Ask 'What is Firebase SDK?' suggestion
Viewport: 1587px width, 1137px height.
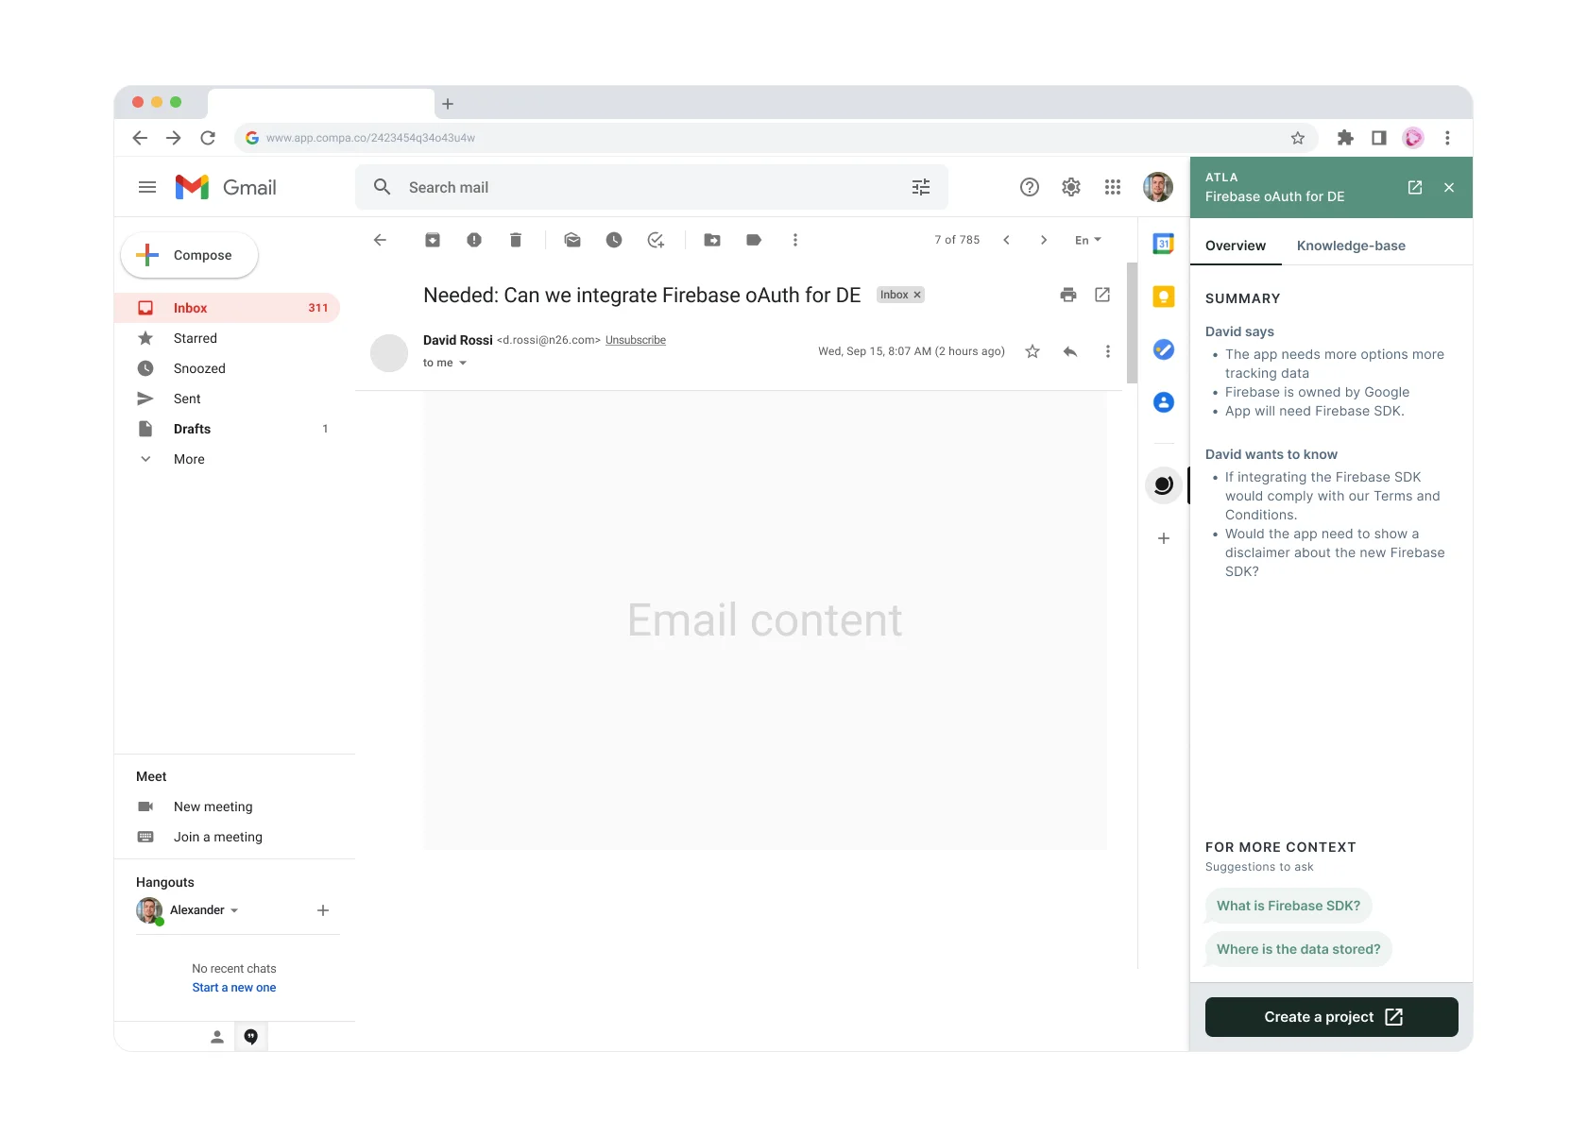tap(1288, 906)
